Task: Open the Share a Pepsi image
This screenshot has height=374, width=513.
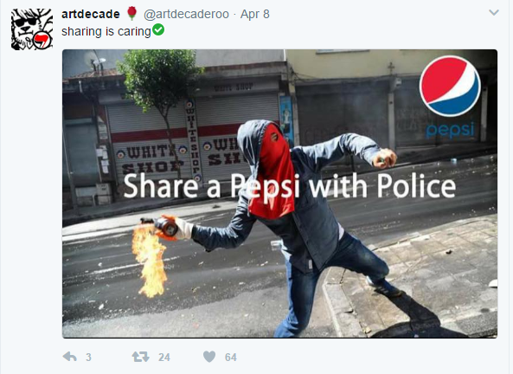Action: click(279, 194)
